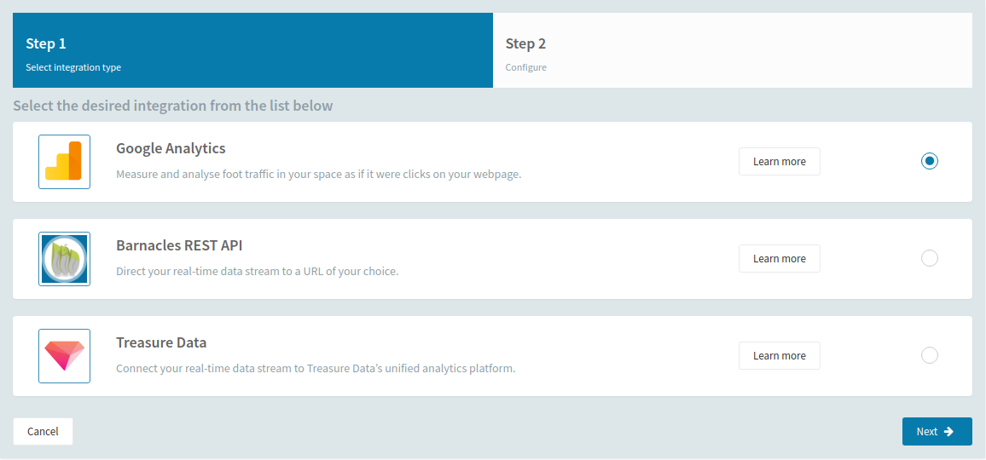Screen dimensions: 986x460
Task: Select the Google Analytics radio button
Action: click(930, 162)
